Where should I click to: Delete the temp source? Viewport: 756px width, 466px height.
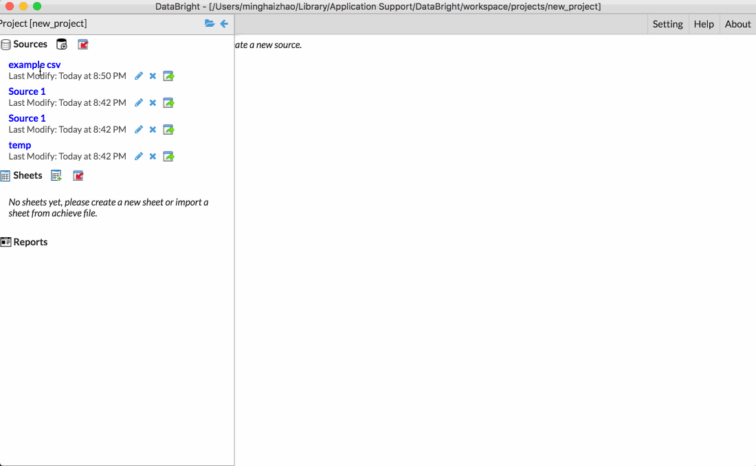(153, 156)
